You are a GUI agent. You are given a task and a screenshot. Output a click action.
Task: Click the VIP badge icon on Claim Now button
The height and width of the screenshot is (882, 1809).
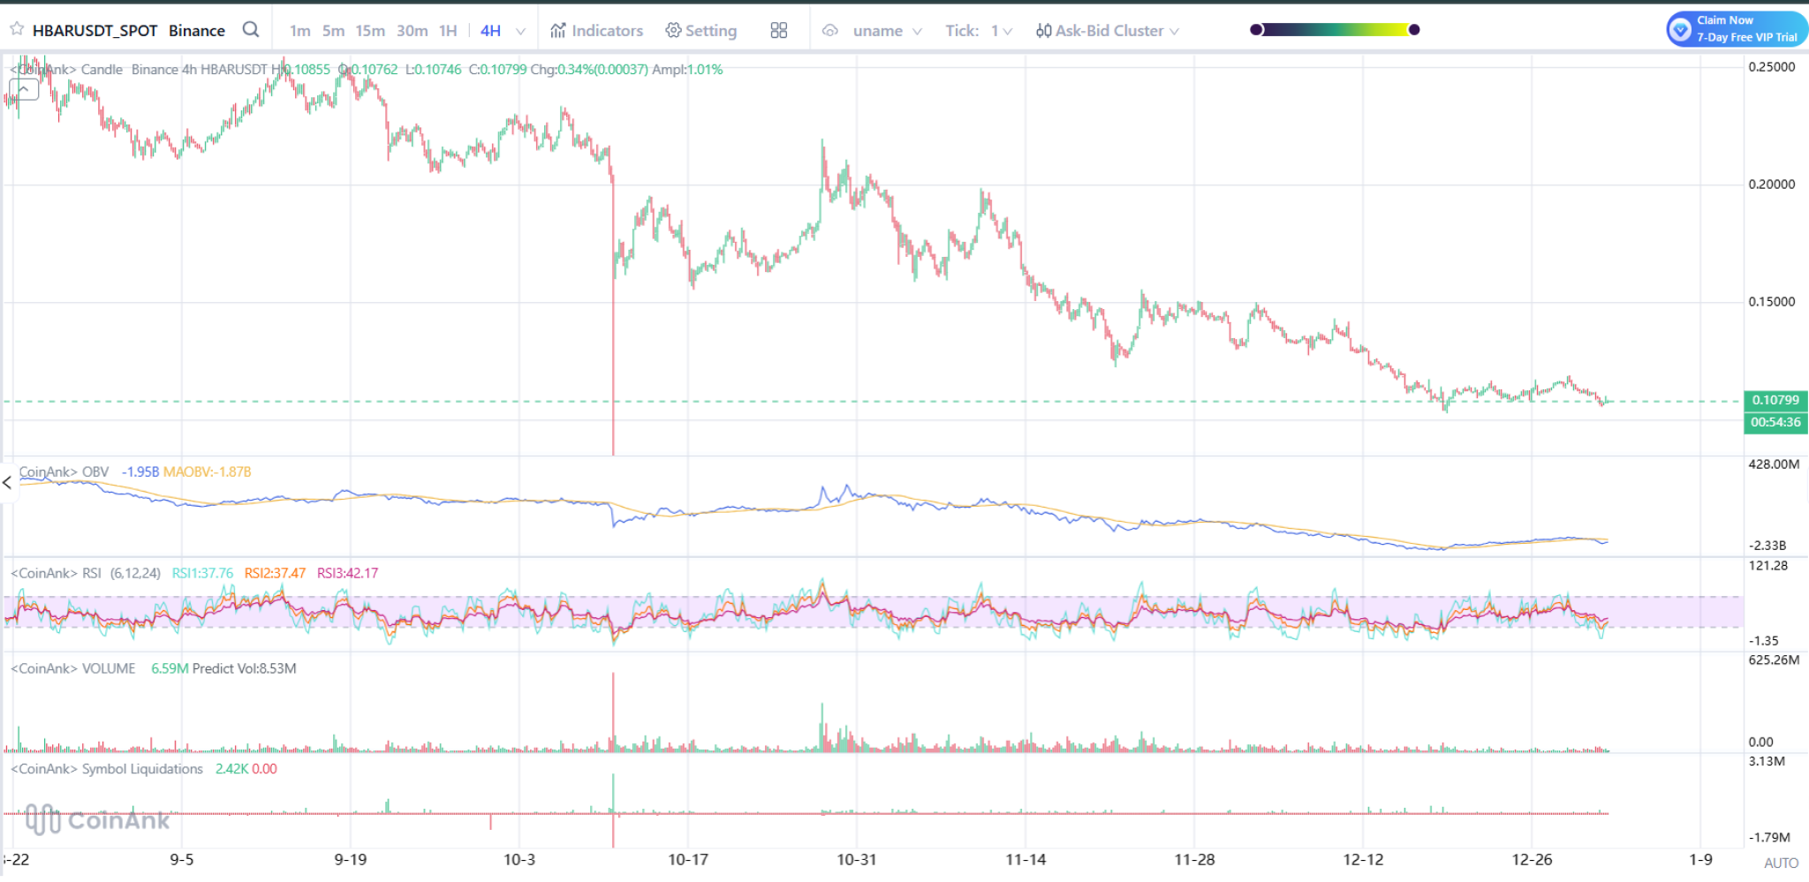tap(1681, 28)
